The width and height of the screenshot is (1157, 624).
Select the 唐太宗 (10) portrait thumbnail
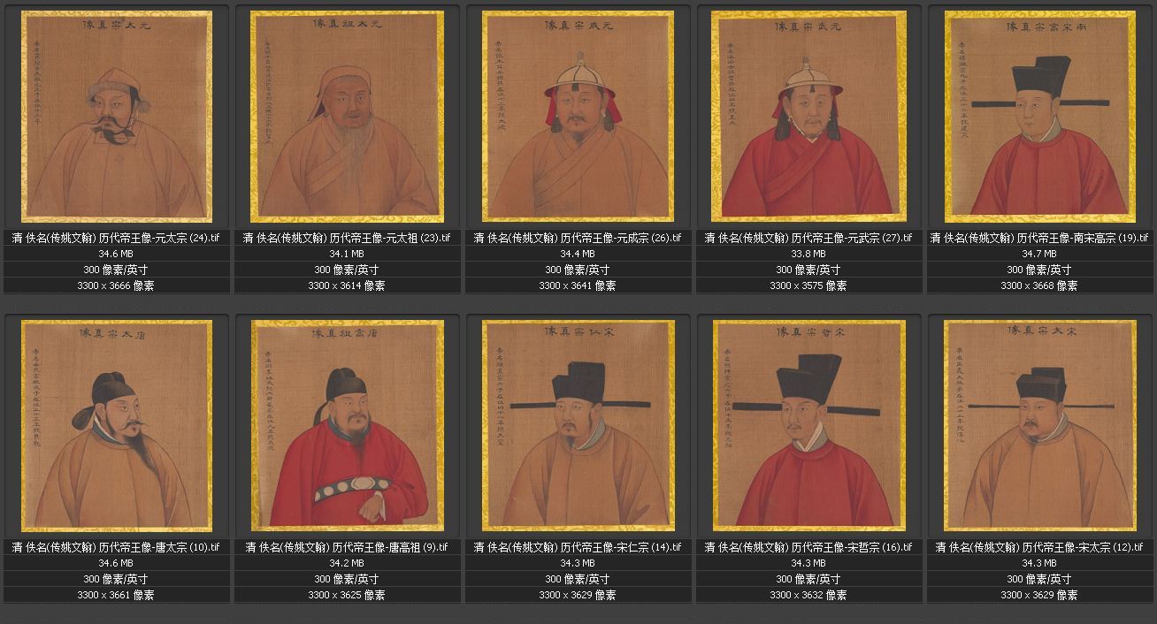click(x=117, y=425)
